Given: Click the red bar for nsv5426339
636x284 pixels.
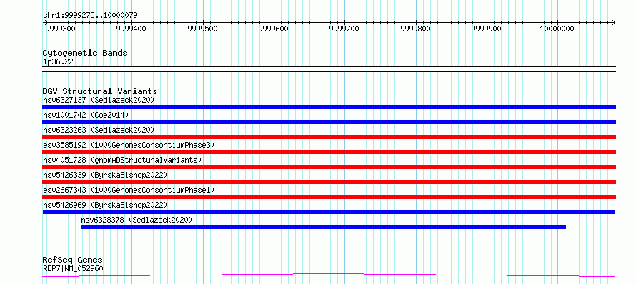Looking at the screenshot, I should (329, 182).
